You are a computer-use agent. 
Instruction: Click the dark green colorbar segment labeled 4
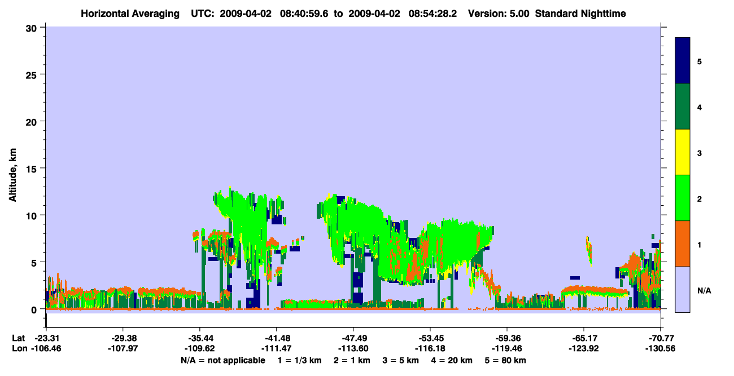pos(683,107)
